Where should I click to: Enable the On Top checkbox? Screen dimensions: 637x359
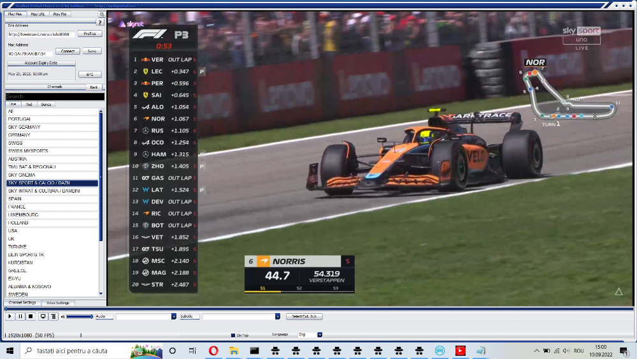point(233,335)
